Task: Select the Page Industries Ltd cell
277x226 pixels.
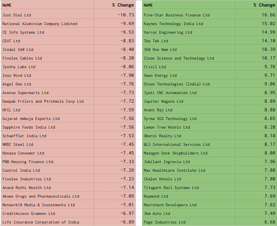Action: point(189,222)
